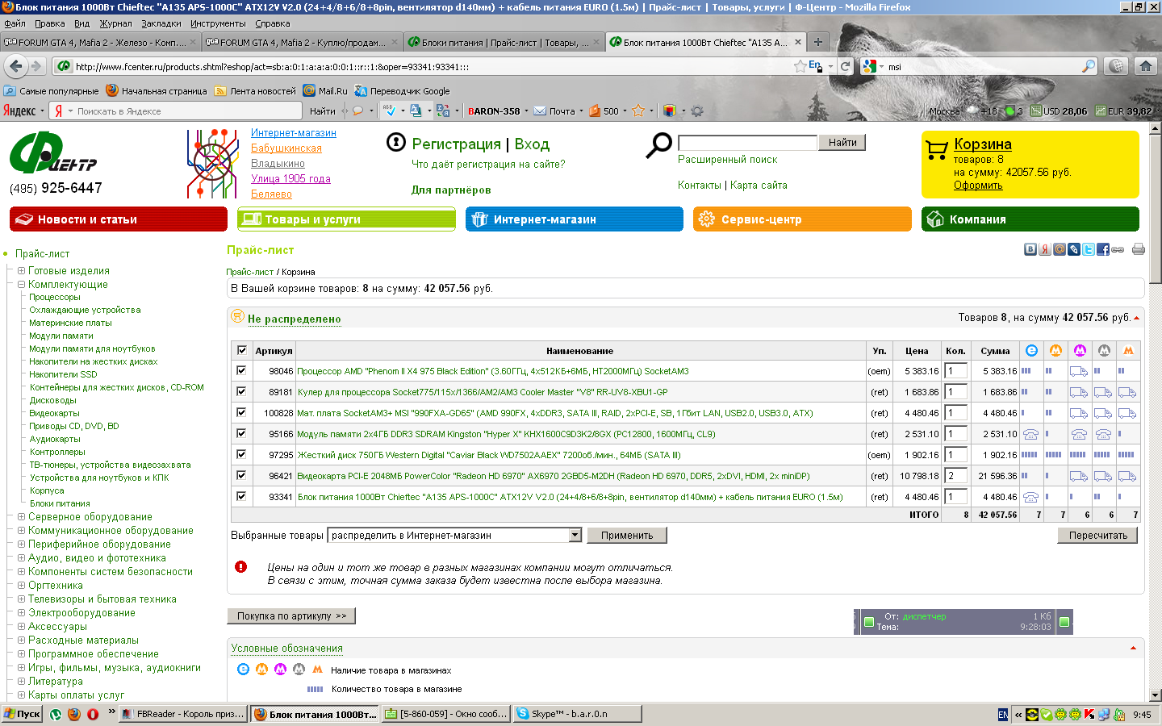Open the Регистрация link
1162x726 pixels.
(456, 144)
